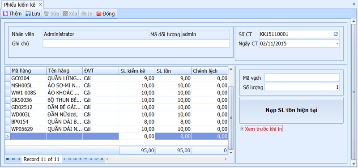Click the grid vertical scrollbar thumb
This screenshot has height=168, width=358.
231,118
